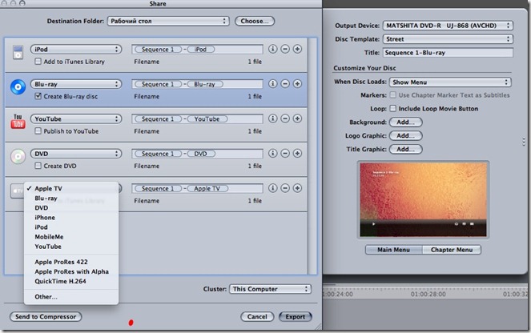Viewport: 531px width, 333px height.
Task: Click the Apple TV filename field
Action: point(197,188)
